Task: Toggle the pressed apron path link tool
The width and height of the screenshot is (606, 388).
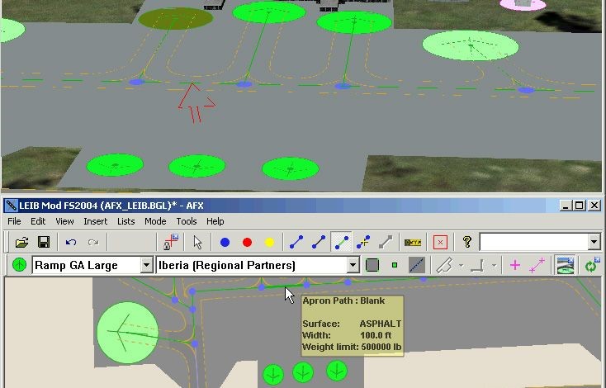Action: coord(341,242)
